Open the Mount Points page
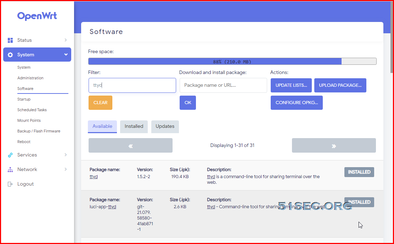This screenshot has width=394, height=244. (29, 120)
